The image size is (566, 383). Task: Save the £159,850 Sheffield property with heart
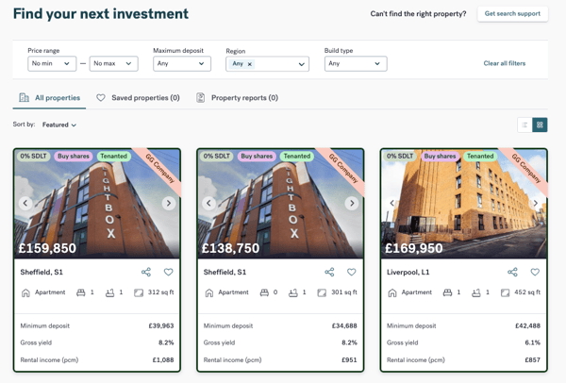coord(168,272)
